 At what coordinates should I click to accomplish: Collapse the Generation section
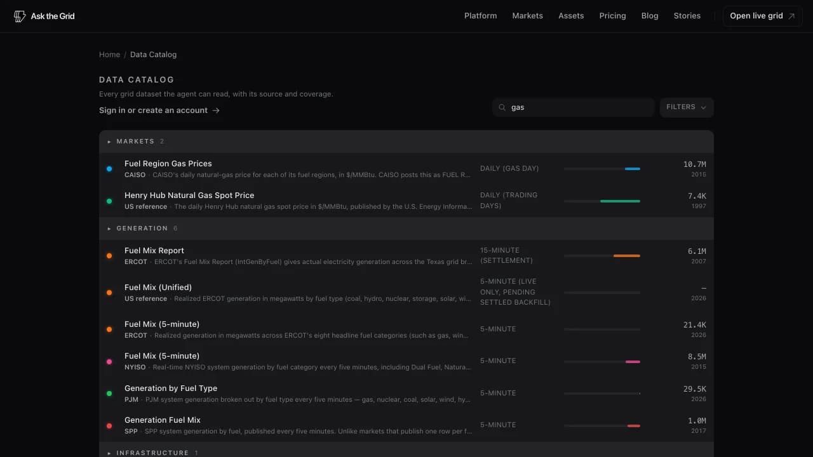pos(406,228)
